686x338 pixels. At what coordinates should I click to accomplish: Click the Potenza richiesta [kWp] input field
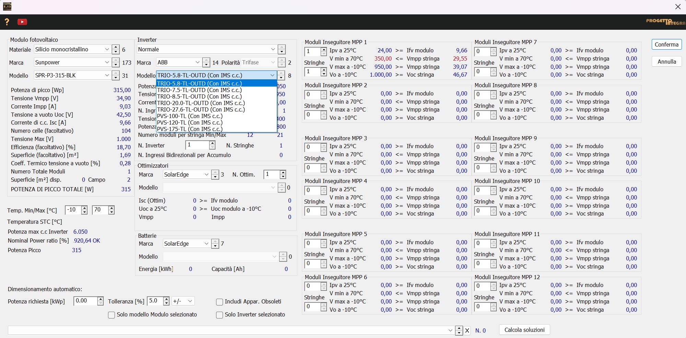point(86,301)
